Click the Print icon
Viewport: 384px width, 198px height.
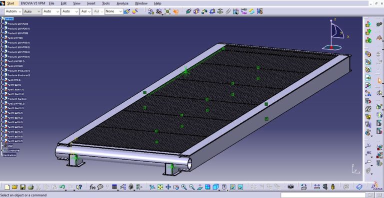pos(30,187)
